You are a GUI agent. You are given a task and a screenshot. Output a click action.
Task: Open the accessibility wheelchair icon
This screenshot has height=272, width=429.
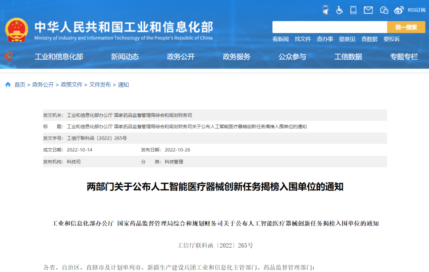[x=339, y=10]
